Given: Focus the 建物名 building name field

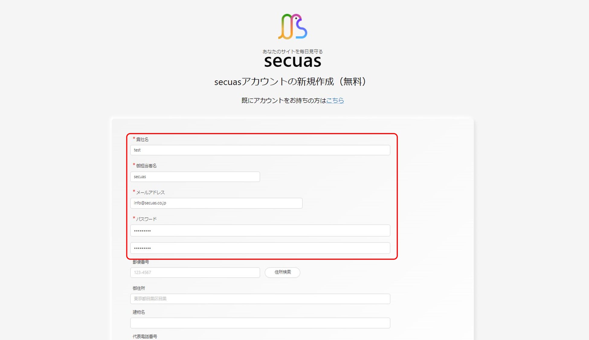Looking at the screenshot, I should pos(260,323).
